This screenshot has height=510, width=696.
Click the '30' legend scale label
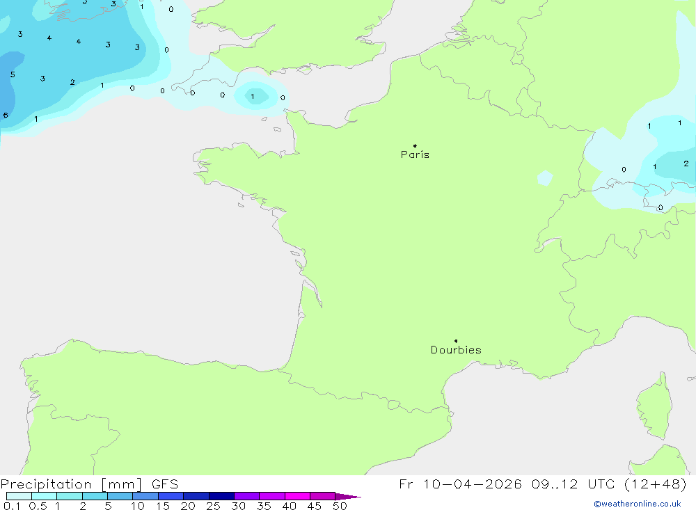(x=239, y=506)
